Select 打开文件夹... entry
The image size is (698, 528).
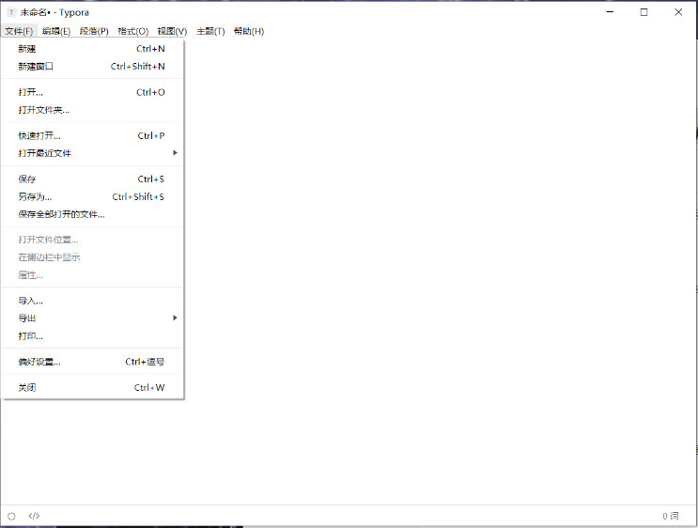click(93, 110)
